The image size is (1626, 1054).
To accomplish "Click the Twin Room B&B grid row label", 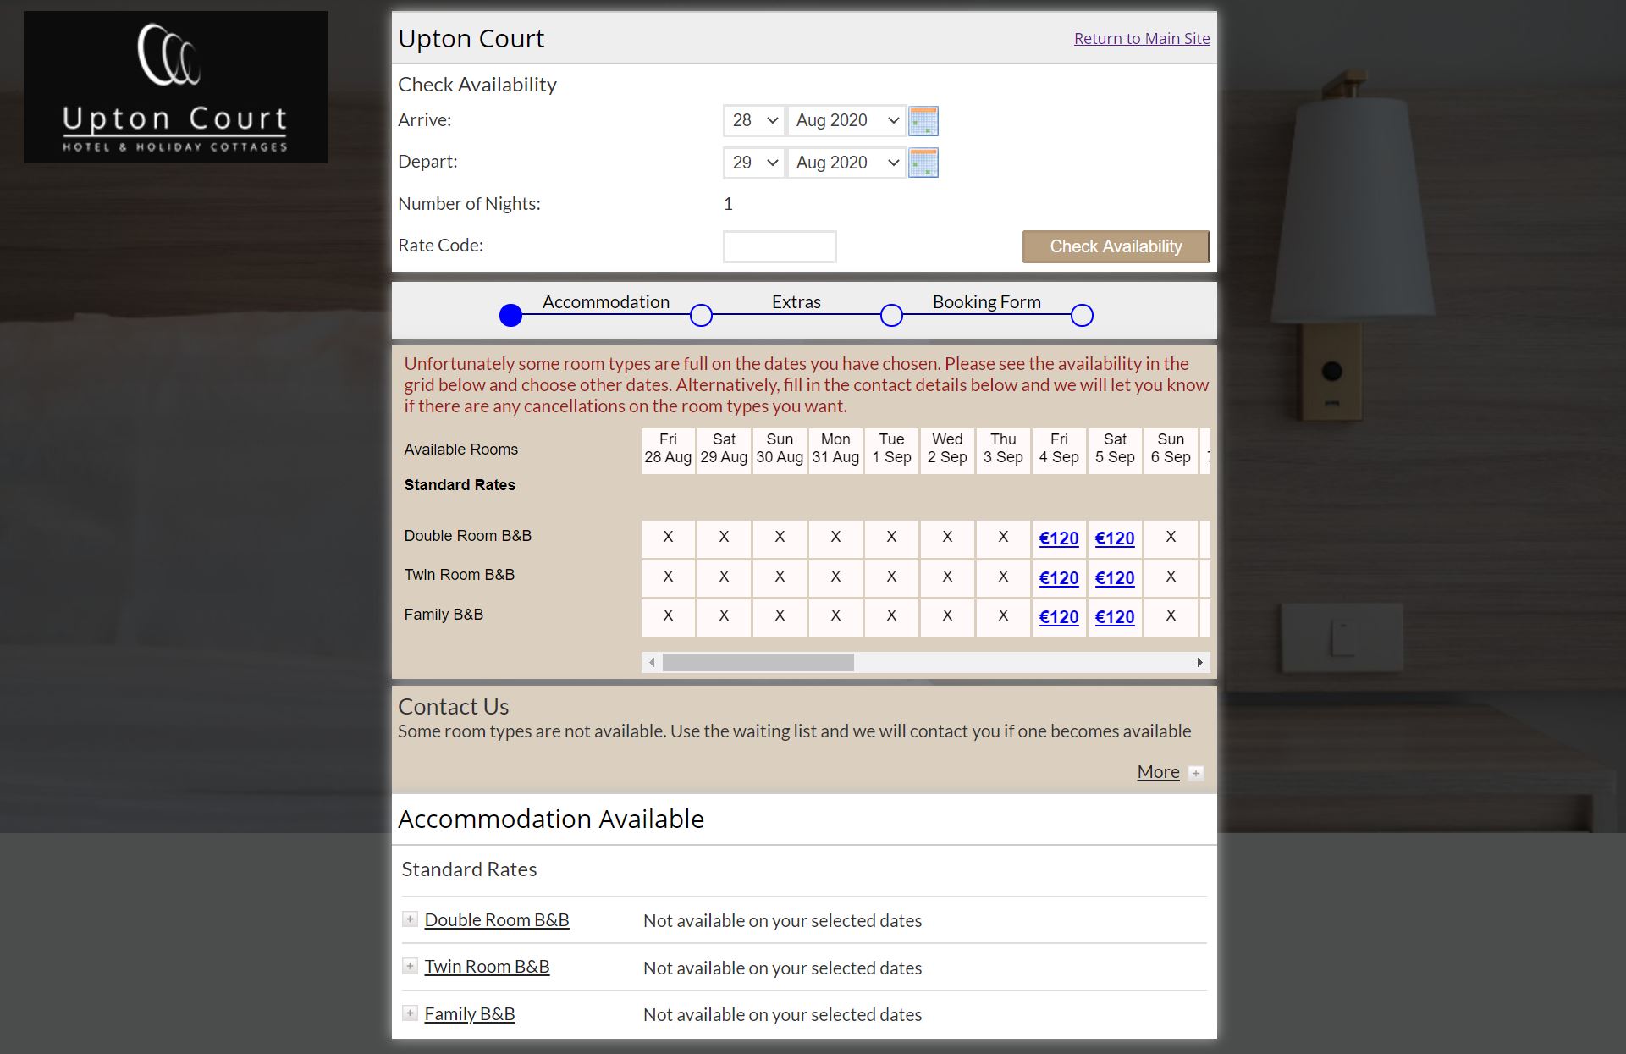I will (460, 575).
